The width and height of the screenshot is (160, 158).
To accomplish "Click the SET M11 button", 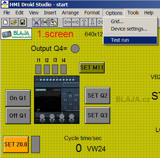I will [92, 67].
